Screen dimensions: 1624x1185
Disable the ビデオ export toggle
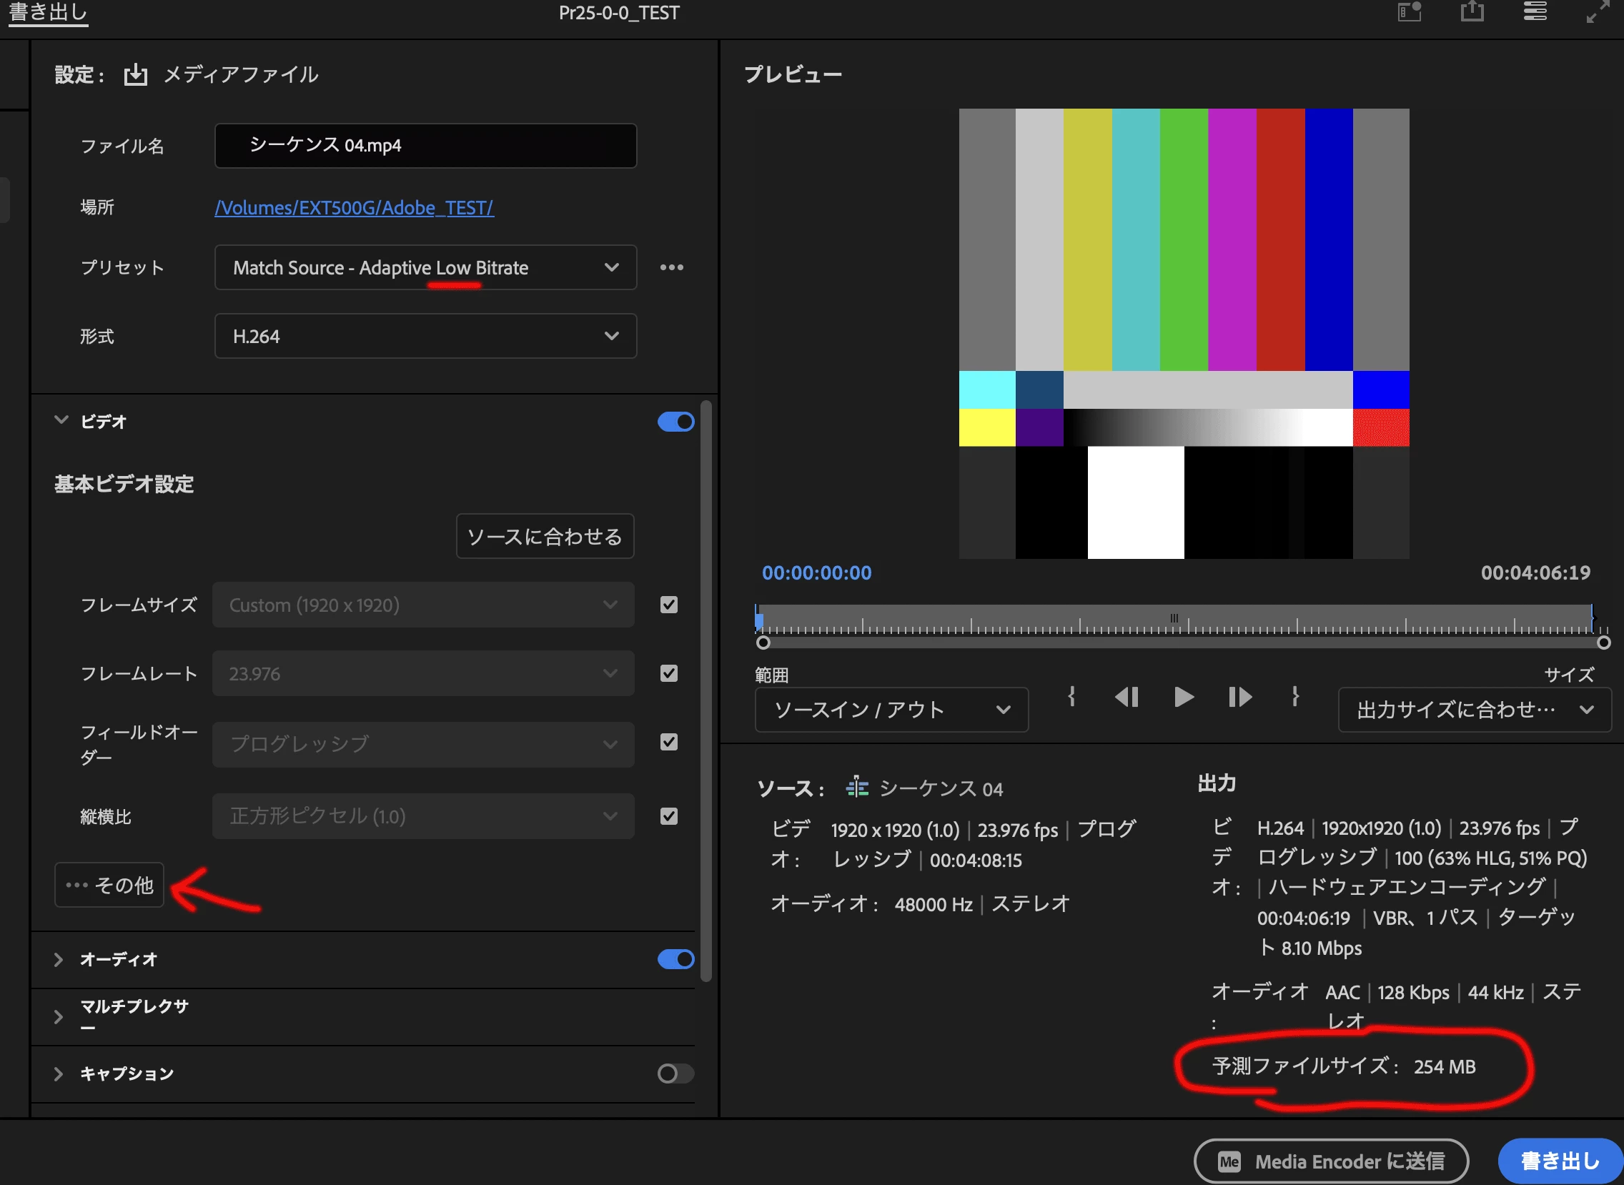(675, 422)
